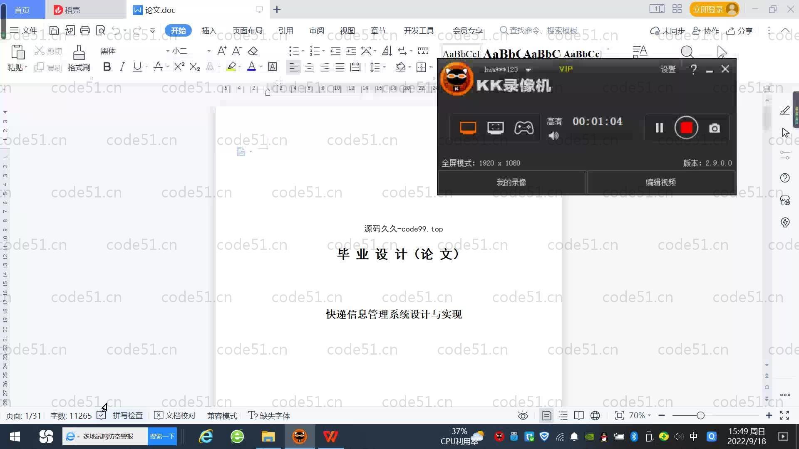
Task: Open the font size 小二 dropdown
Action: [209, 51]
